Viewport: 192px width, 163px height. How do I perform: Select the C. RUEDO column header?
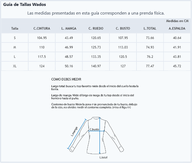coord(96,29)
